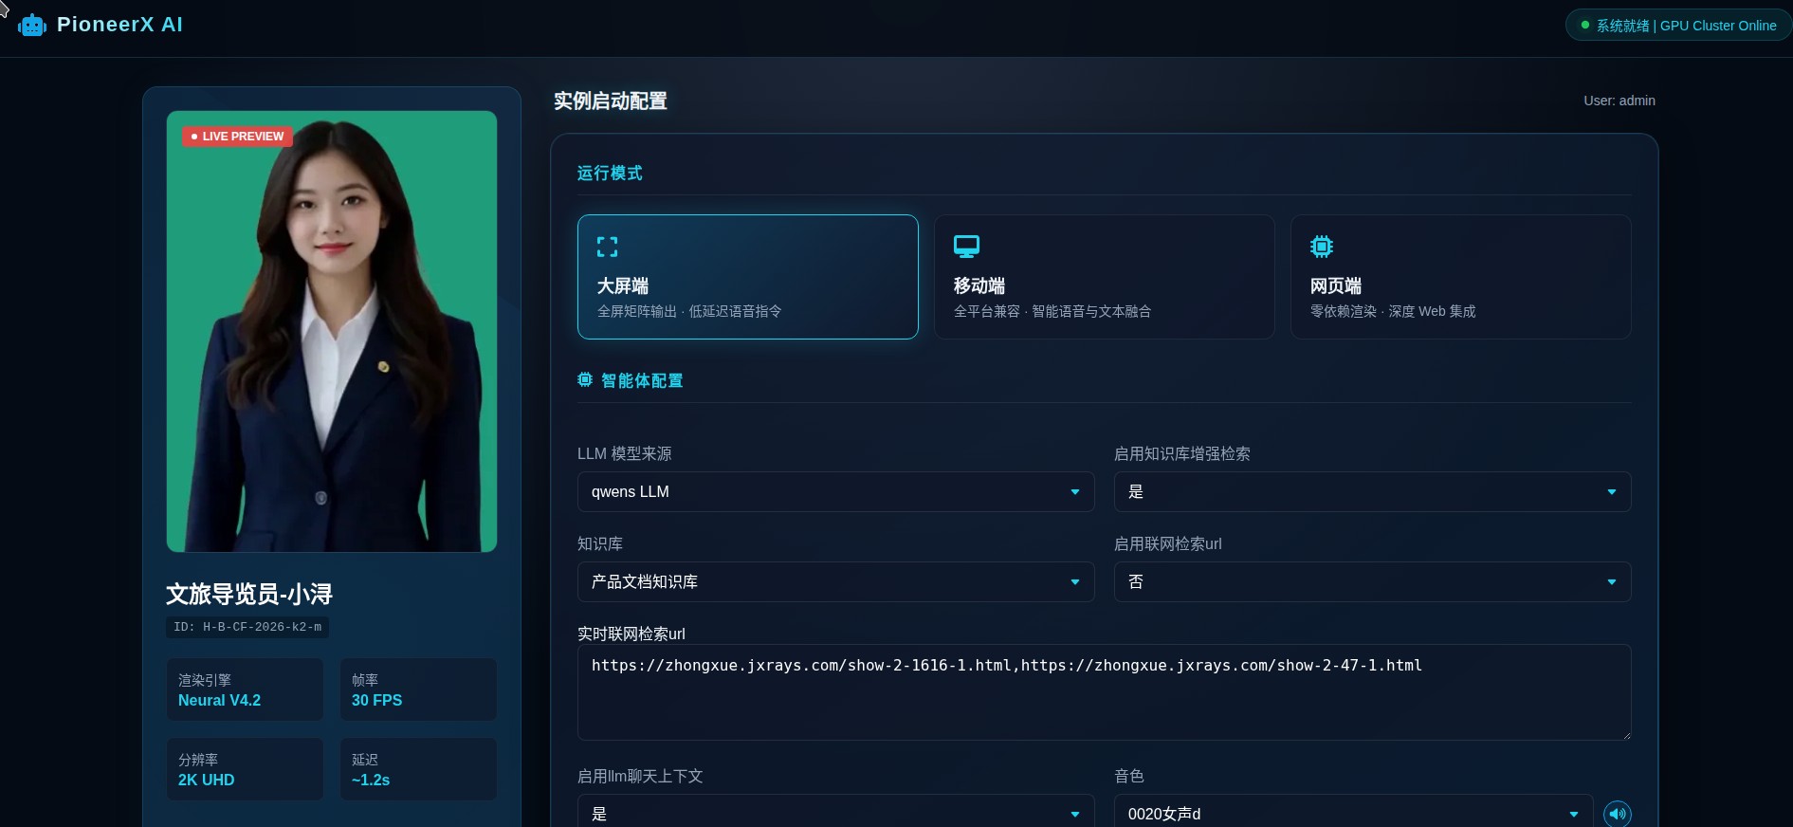1793x827 pixels.
Task: Open the 启用知识库增强检索 dropdown
Action: [x=1371, y=492]
